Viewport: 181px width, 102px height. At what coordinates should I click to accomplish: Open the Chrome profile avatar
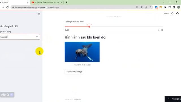[x=178, y=7]
